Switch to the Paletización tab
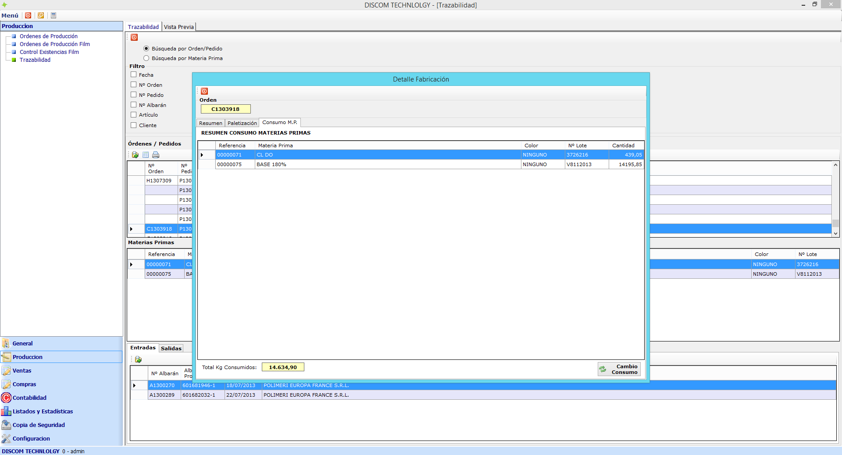 (x=242, y=123)
